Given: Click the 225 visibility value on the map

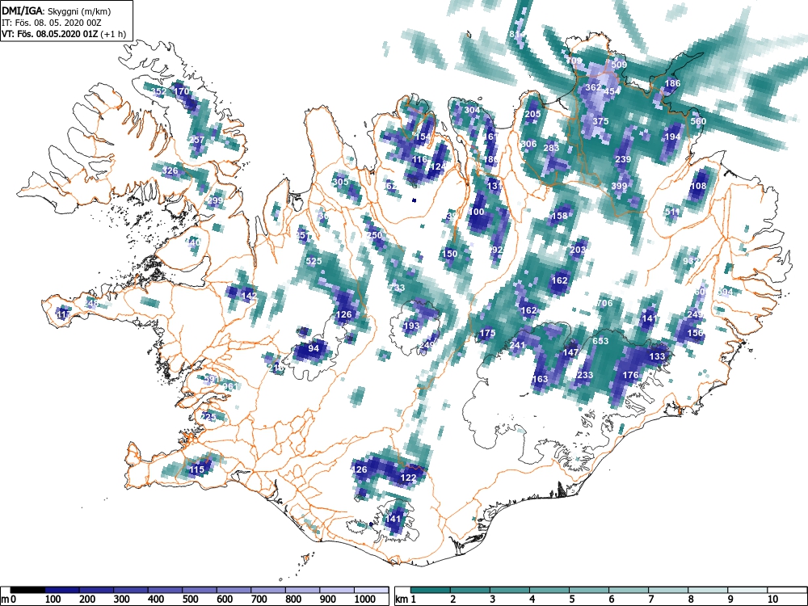Looking at the screenshot, I should coord(208,417).
